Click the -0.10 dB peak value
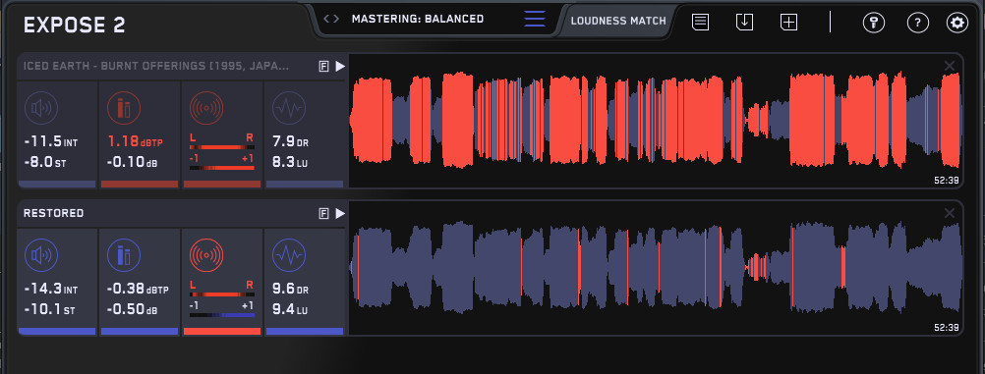 [132, 162]
